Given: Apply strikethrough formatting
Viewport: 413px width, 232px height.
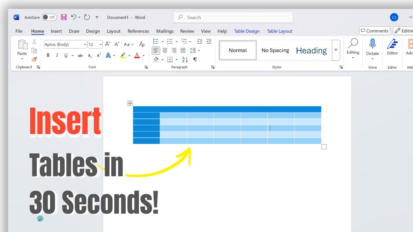Looking at the screenshot, I should (x=80, y=55).
